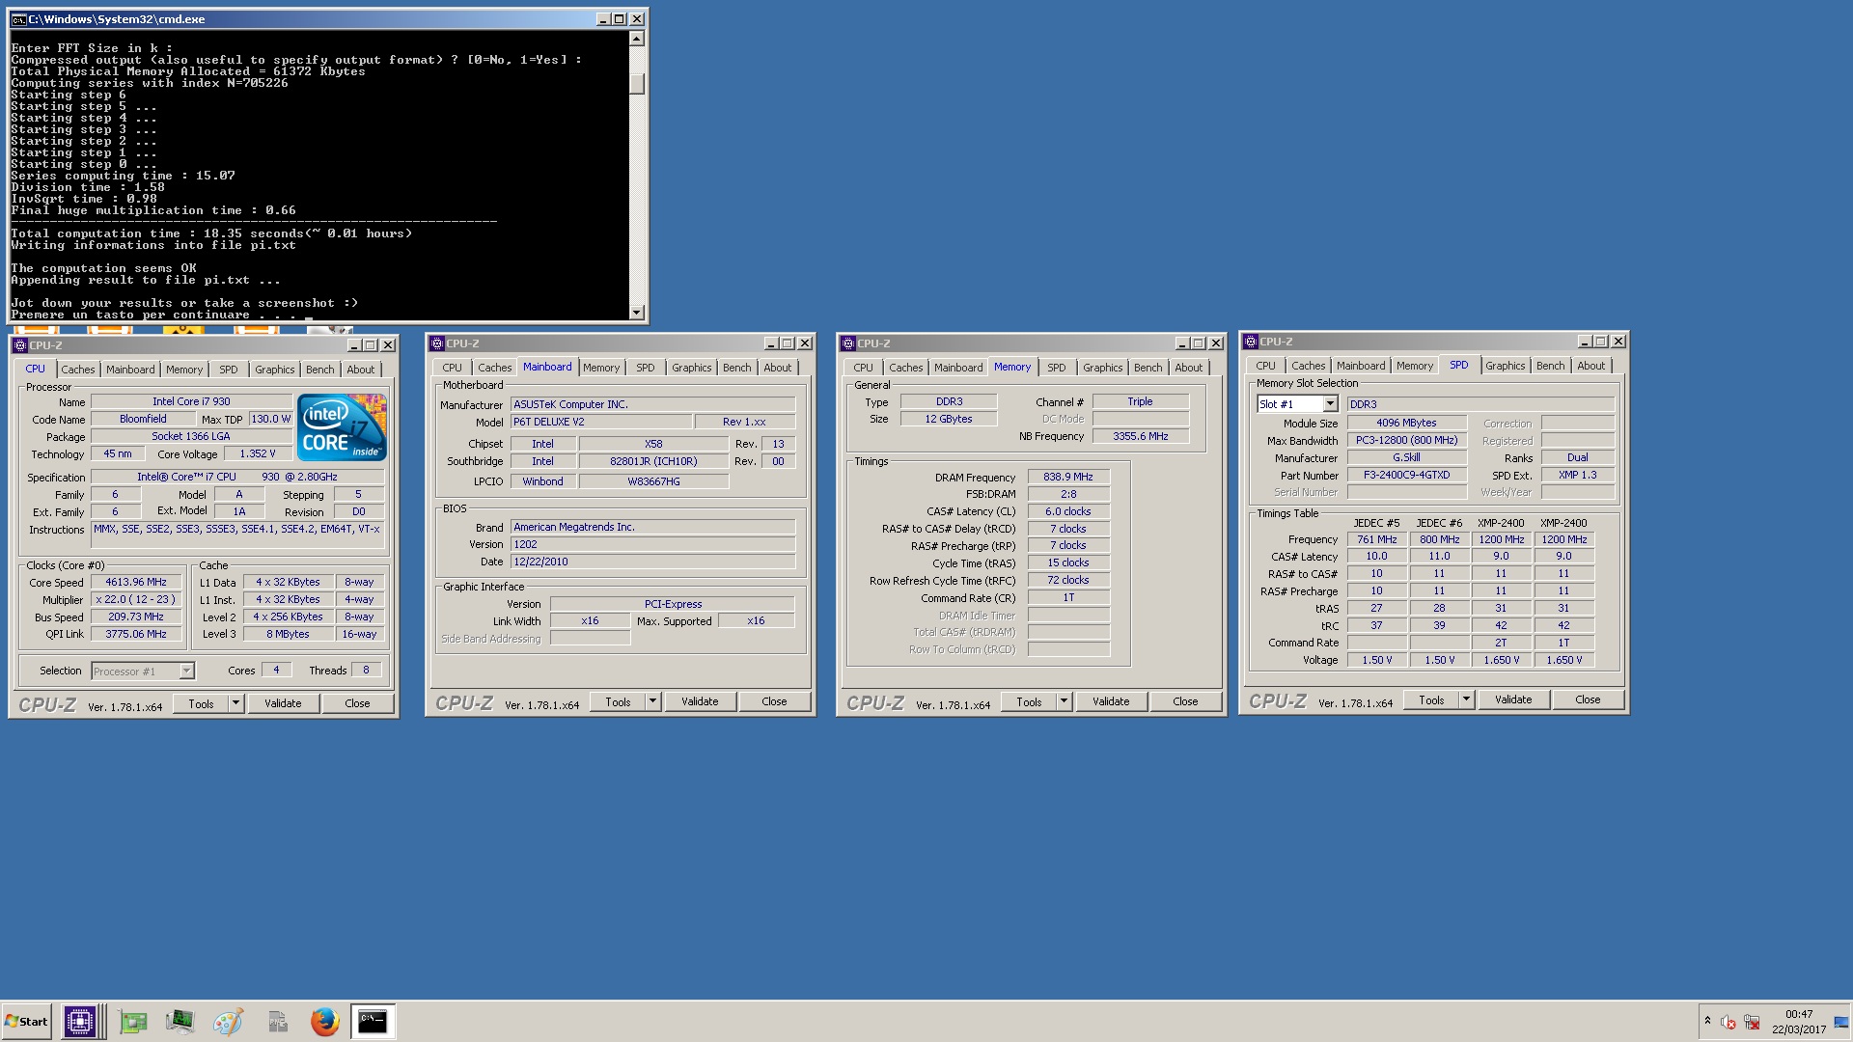Launch Paint from the taskbar
Screen dimensions: 1853x1042
(x=228, y=1022)
